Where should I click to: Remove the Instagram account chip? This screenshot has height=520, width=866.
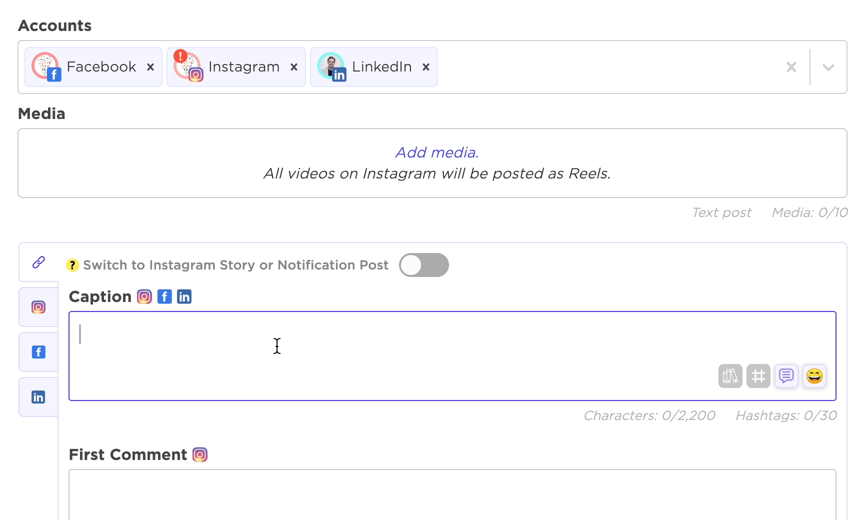(x=294, y=67)
